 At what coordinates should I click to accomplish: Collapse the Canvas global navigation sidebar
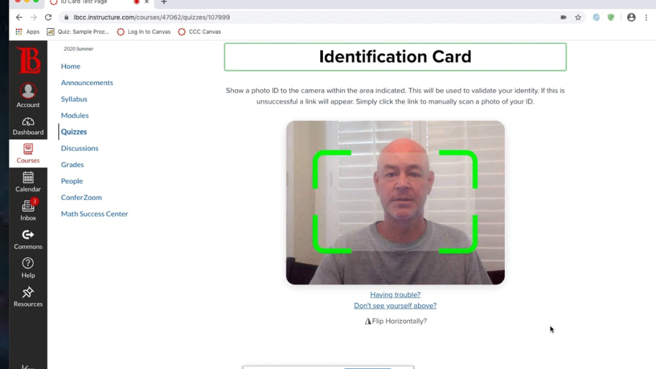click(28, 366)
